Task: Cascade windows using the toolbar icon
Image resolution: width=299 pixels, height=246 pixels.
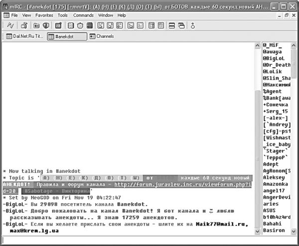Action: (x=180, y=25)
